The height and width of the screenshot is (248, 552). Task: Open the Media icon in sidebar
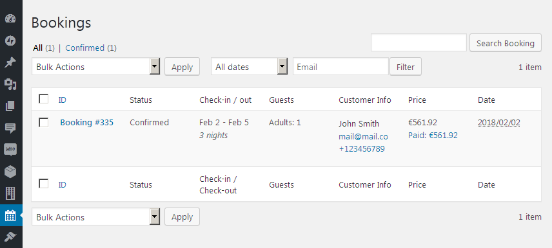[x=10, y=84]
